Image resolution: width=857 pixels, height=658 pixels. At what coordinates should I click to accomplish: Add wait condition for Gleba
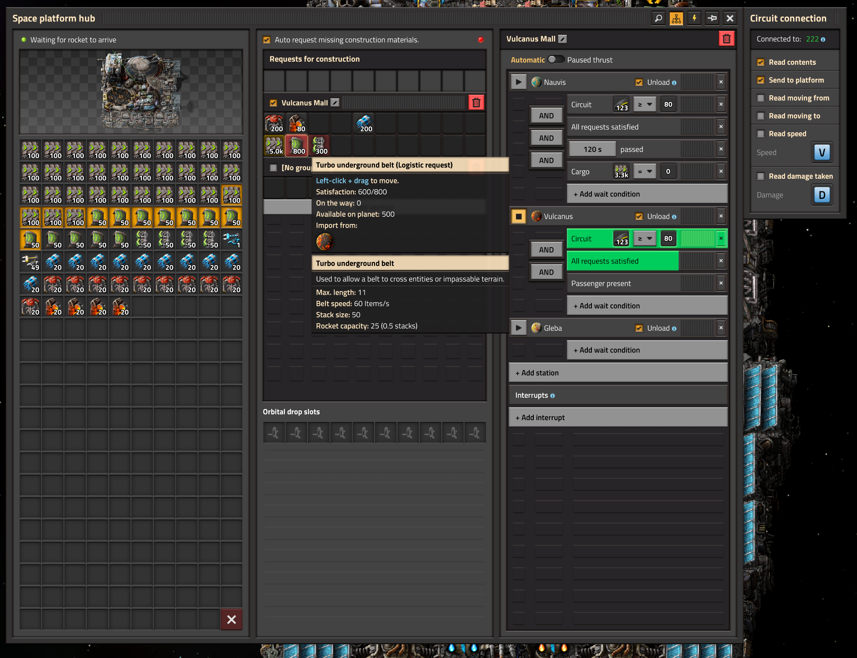click(x=647, y=350)
